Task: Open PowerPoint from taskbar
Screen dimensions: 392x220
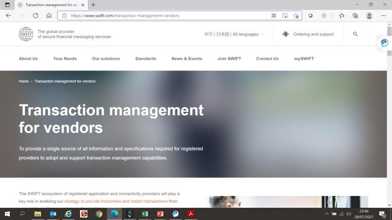Action: coord(160,214)
